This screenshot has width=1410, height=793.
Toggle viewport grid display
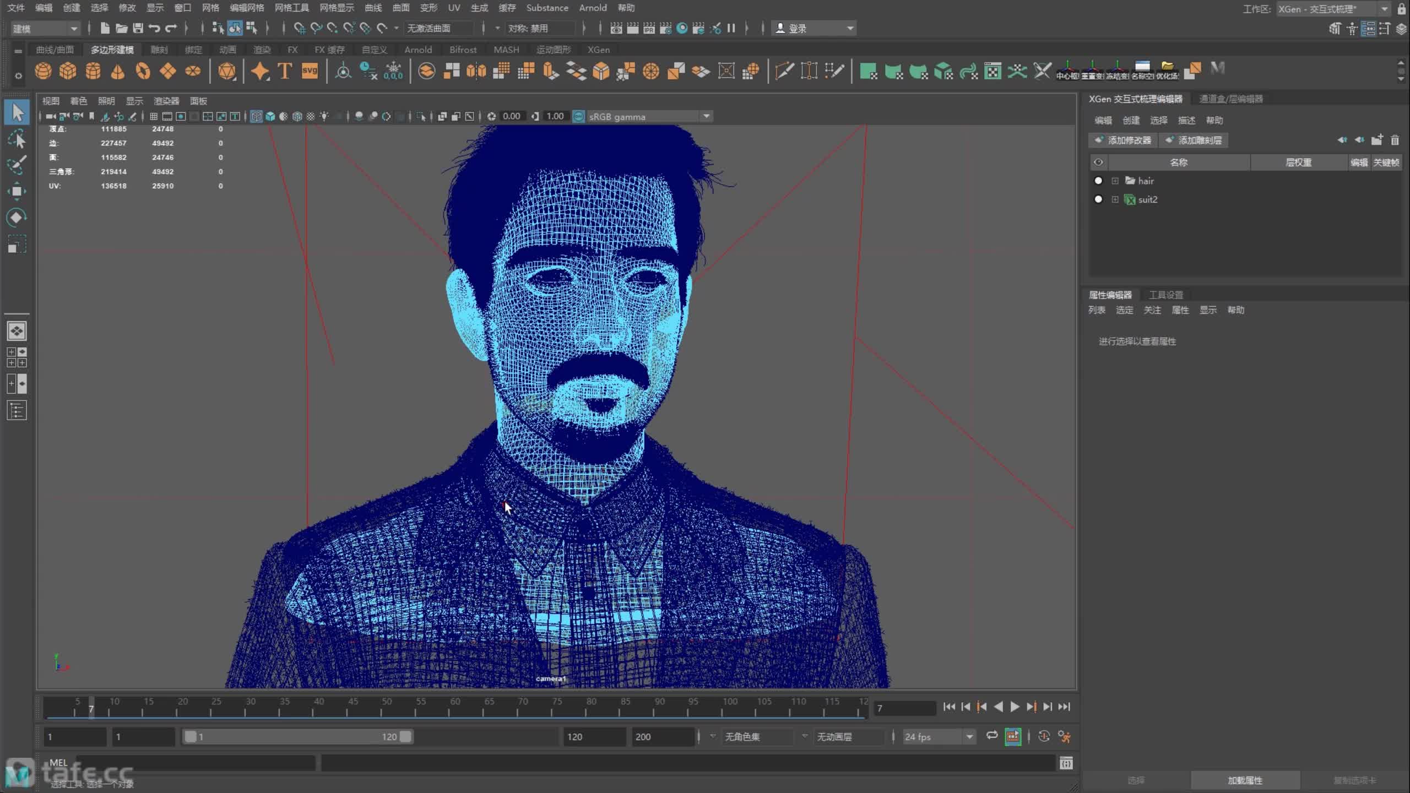click(154, 117)
